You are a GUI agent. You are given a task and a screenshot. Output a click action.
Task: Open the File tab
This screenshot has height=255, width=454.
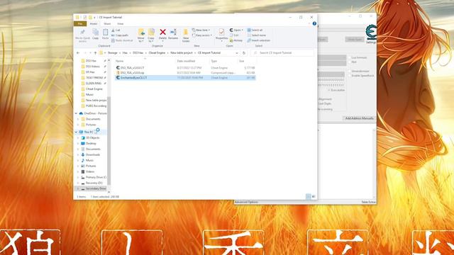(80, 23)
